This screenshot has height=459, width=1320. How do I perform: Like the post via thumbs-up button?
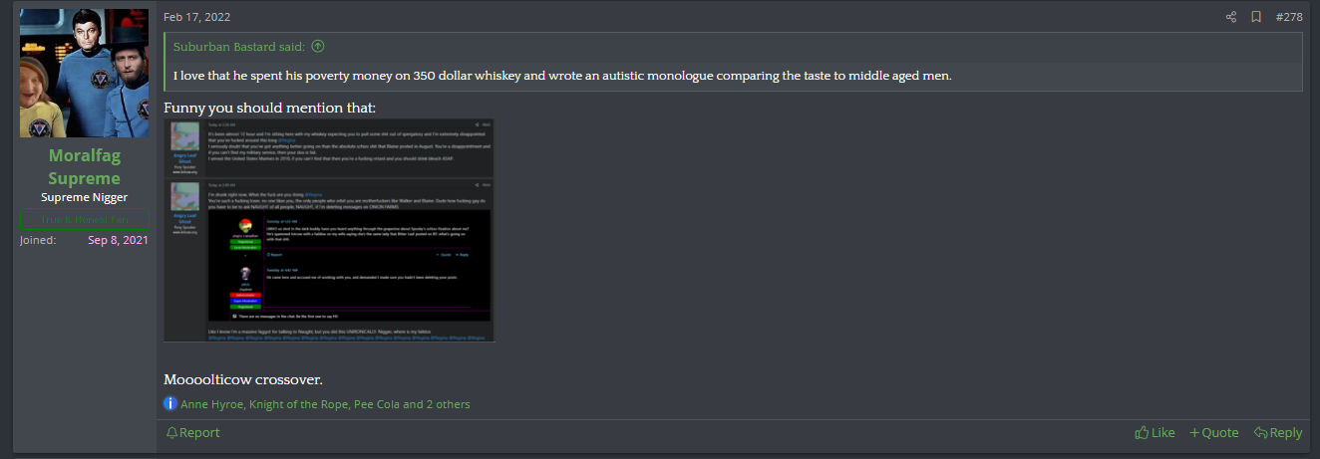(1155, 432)
